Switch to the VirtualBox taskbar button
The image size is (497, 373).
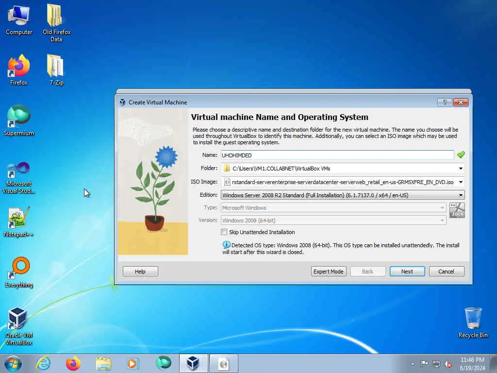tap(193, 363)
